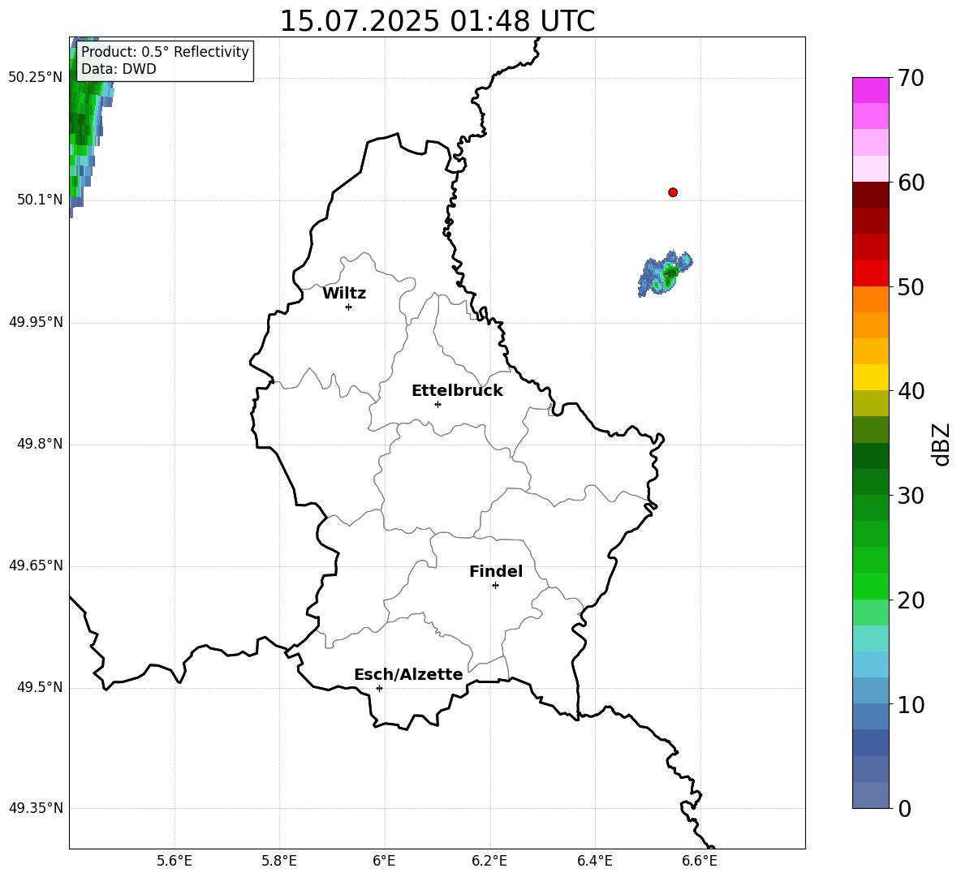Image resolution: width=961 pixels, height=877 pixels.
Task: Click the 10 tick on the colorbar
Action: (x=911, y=704)
